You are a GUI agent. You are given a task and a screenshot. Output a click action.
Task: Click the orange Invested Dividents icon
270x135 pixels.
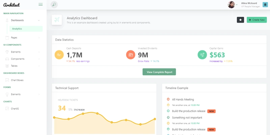coord(131,55)
